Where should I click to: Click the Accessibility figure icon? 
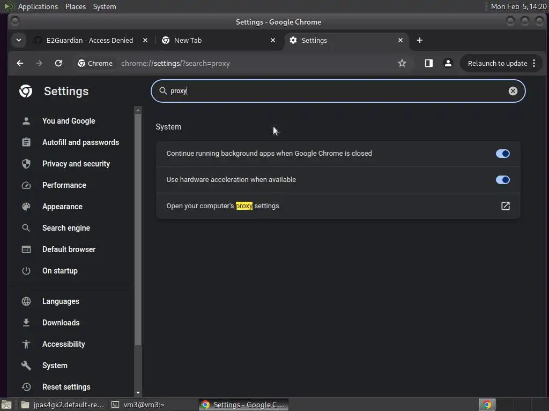pyautogui.click(x=26, y=344)
